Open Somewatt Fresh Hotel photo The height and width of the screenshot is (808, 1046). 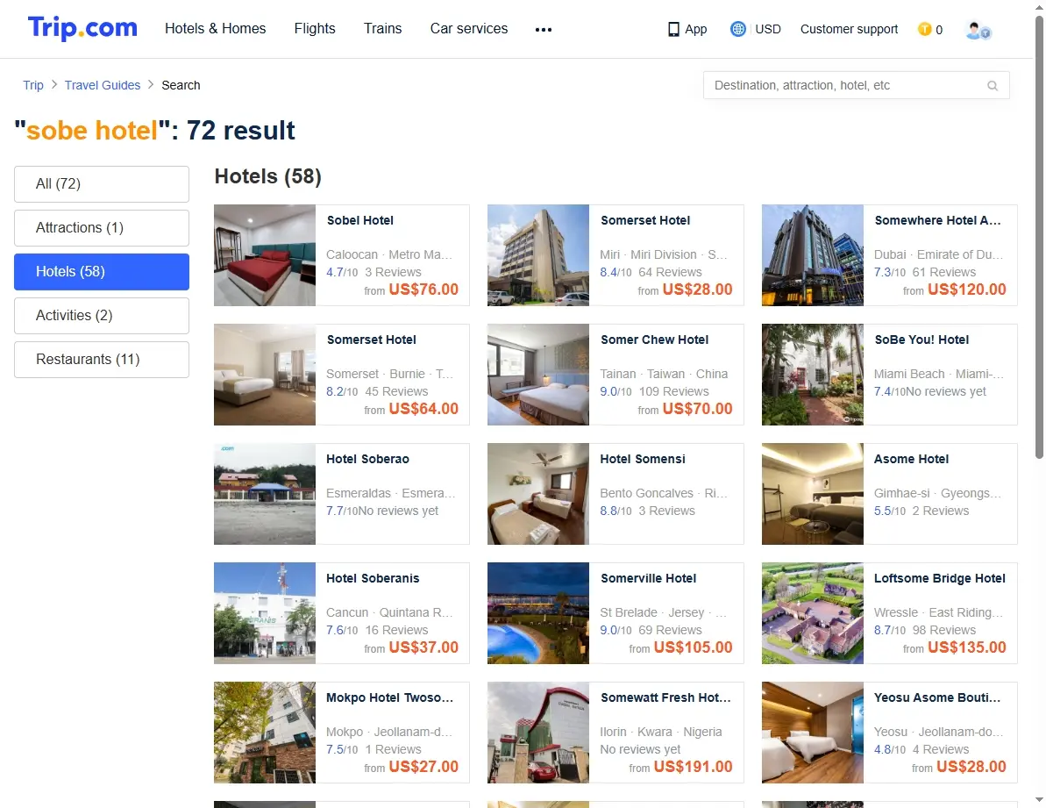[538, 733]
